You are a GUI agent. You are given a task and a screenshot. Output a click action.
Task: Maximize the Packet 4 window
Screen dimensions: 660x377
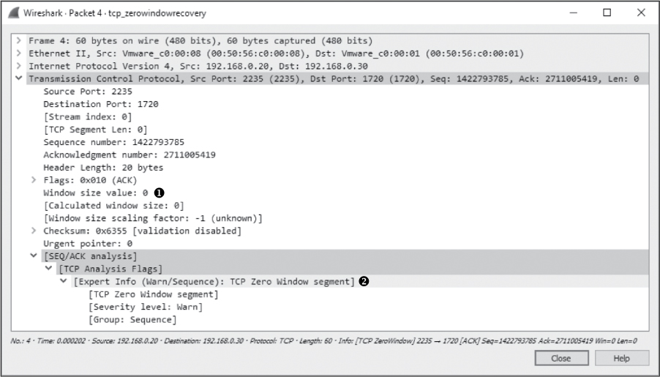pyautogui.click(x=607, y=12)
